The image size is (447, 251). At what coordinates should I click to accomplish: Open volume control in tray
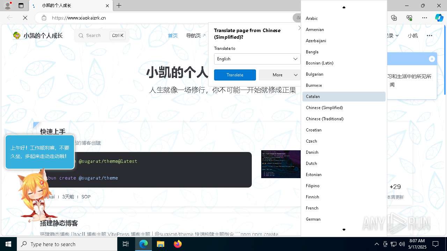(402, 244)
